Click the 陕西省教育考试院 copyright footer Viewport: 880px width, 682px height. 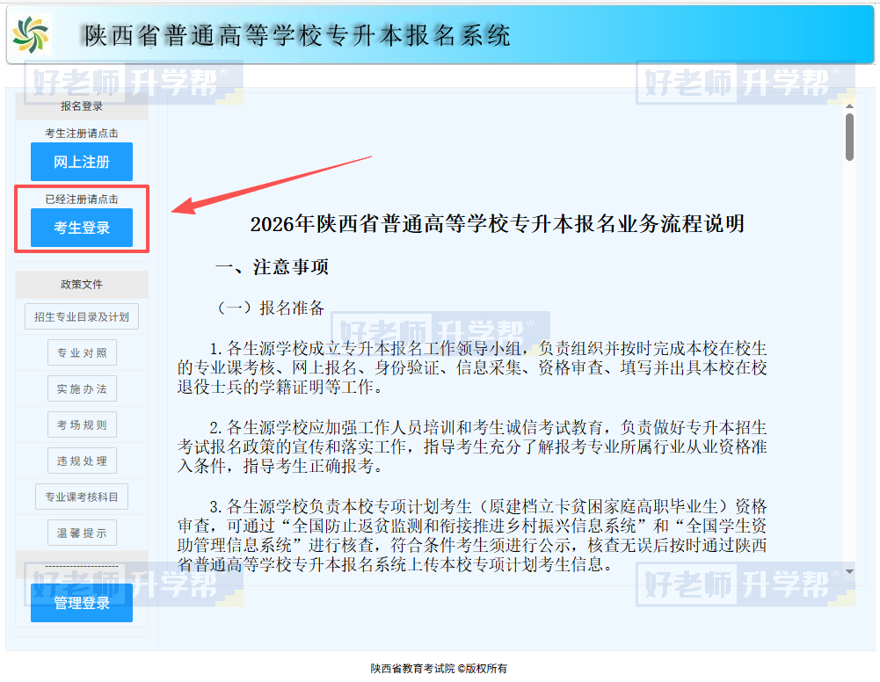[x=439, y=669]
